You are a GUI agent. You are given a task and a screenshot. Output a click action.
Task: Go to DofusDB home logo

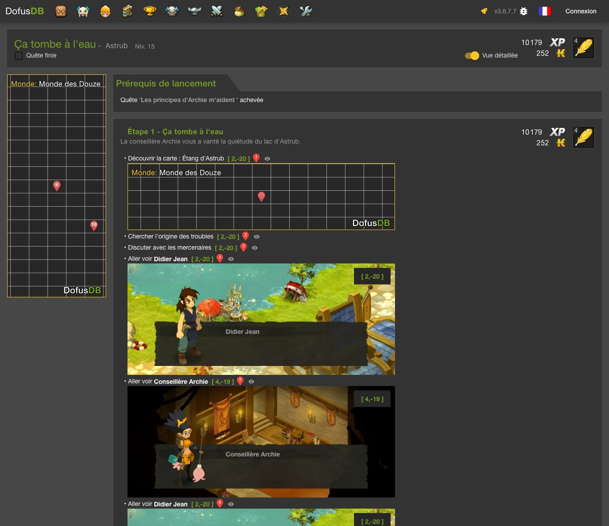click(25, 11)
